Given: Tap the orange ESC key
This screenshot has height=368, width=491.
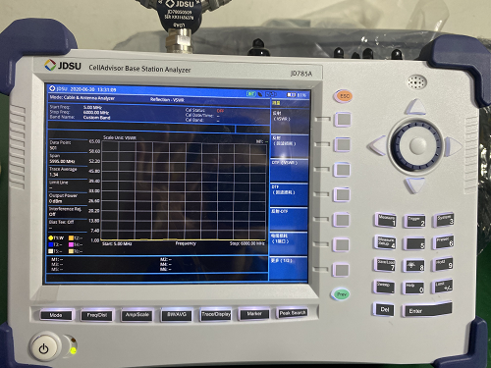Looking at the screenshot, I should click(343, 96).
